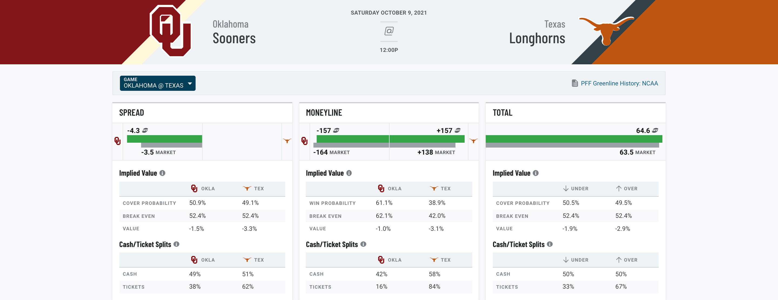Click the 50.5% Under cover probability
Viewport: 778px width, 300px height.
click(571, 203)
